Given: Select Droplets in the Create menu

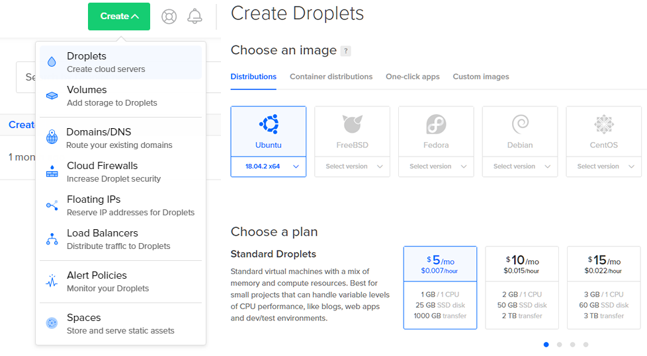Looking at the screenshot, I should pyautogui.click(x=120, y=62).
